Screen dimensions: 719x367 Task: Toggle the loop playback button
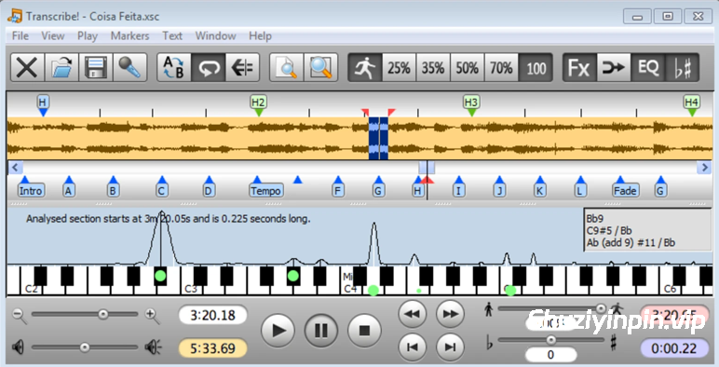pyautogui.click(x=209, y=68)
